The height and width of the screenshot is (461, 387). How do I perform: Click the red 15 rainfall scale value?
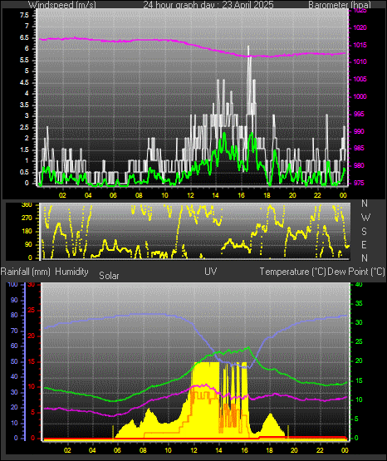click(32, 362)
